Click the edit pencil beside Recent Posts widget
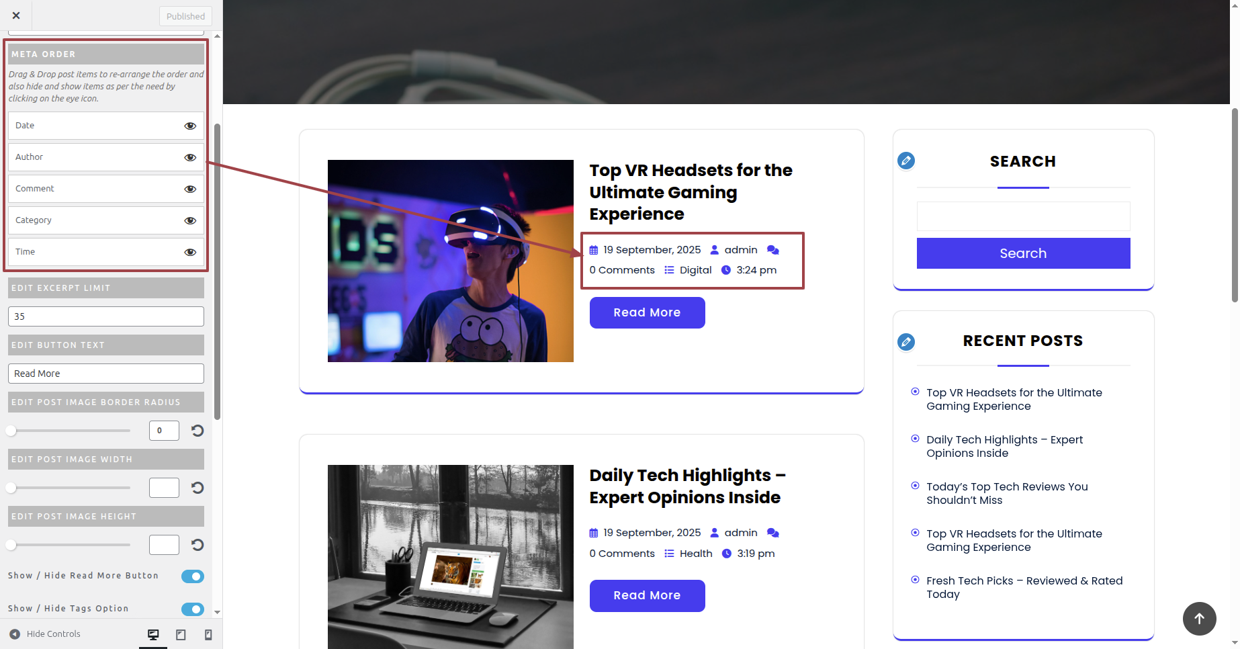The height and width of the screenshot is (649, 1240). (x=906, y=342)
